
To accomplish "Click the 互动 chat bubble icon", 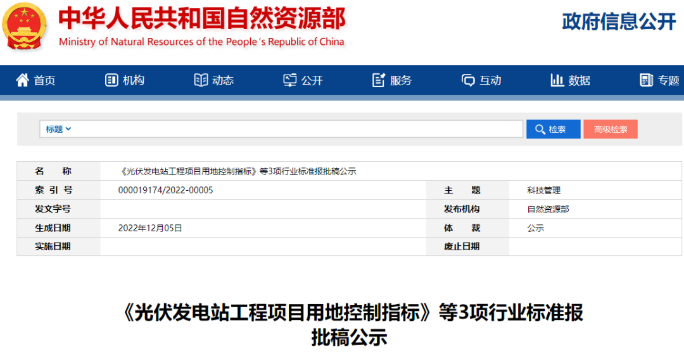I will pos(468,80).
